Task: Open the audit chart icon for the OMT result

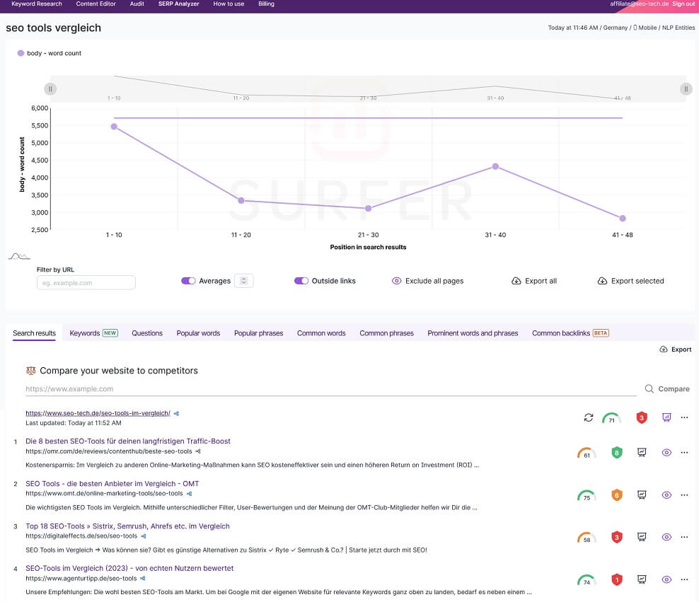Action: [x=641, y=494]
